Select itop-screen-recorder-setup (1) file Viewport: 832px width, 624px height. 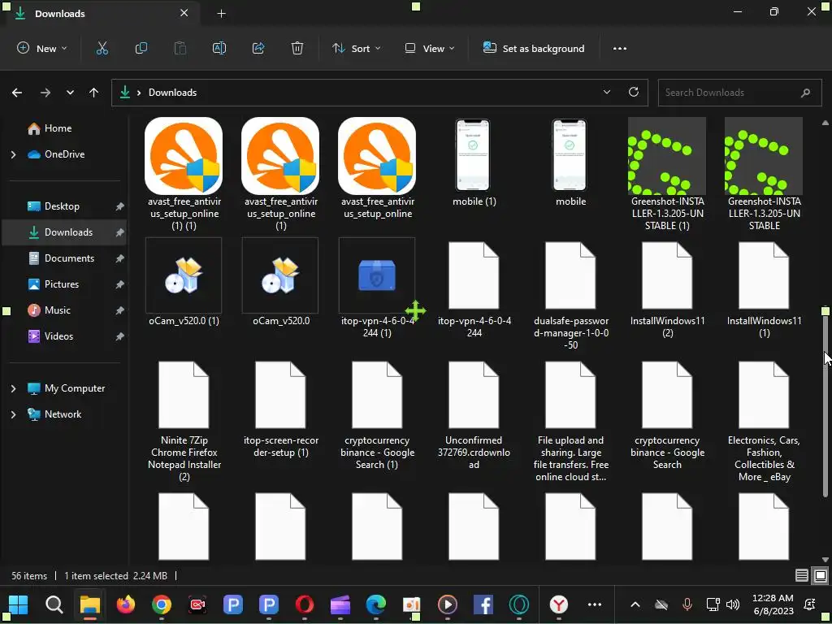280,409
